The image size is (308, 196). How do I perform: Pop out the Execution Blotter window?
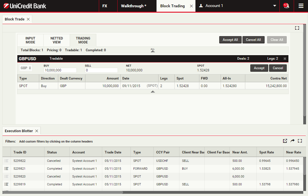point(285,141)
